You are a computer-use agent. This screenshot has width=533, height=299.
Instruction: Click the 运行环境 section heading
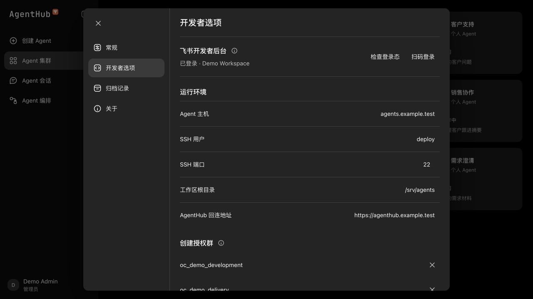click(x=193, y=92)
